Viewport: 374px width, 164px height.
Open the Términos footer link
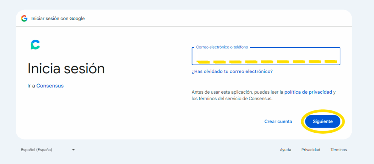coord(339,150)
